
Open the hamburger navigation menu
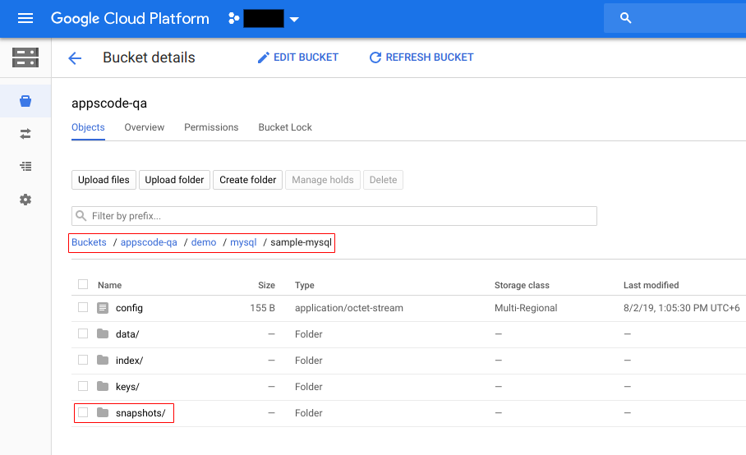25,18
